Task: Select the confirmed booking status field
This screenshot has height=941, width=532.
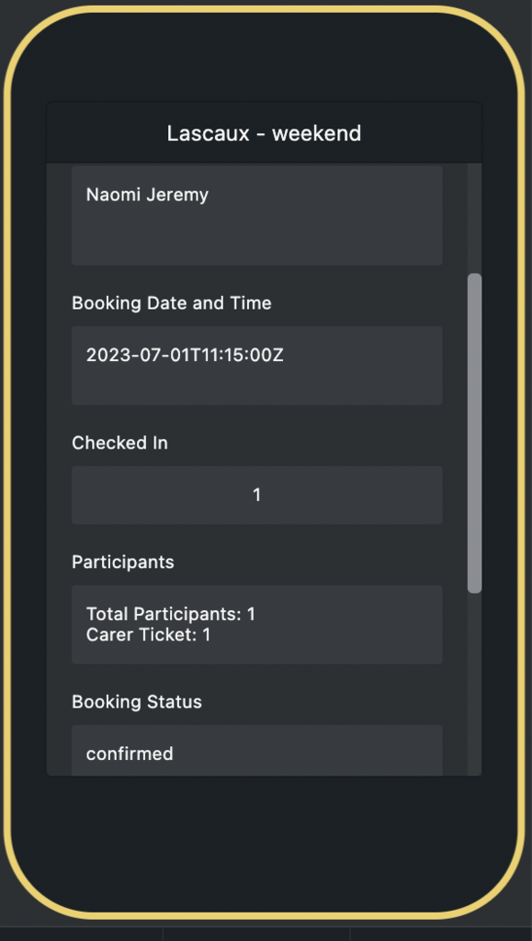Action: tap(256, 750)
